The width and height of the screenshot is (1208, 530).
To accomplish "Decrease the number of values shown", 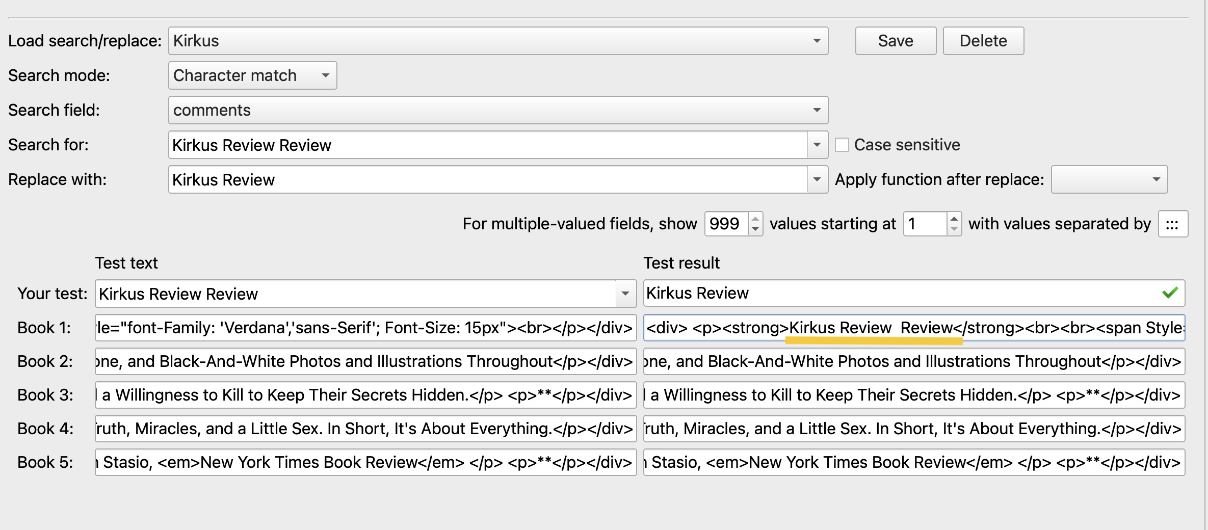I will click(x=755, y=229).
